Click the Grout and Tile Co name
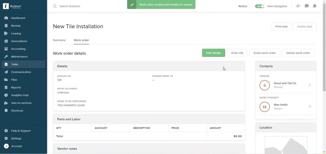The image size is (326, 154). [x=285, y=83]
